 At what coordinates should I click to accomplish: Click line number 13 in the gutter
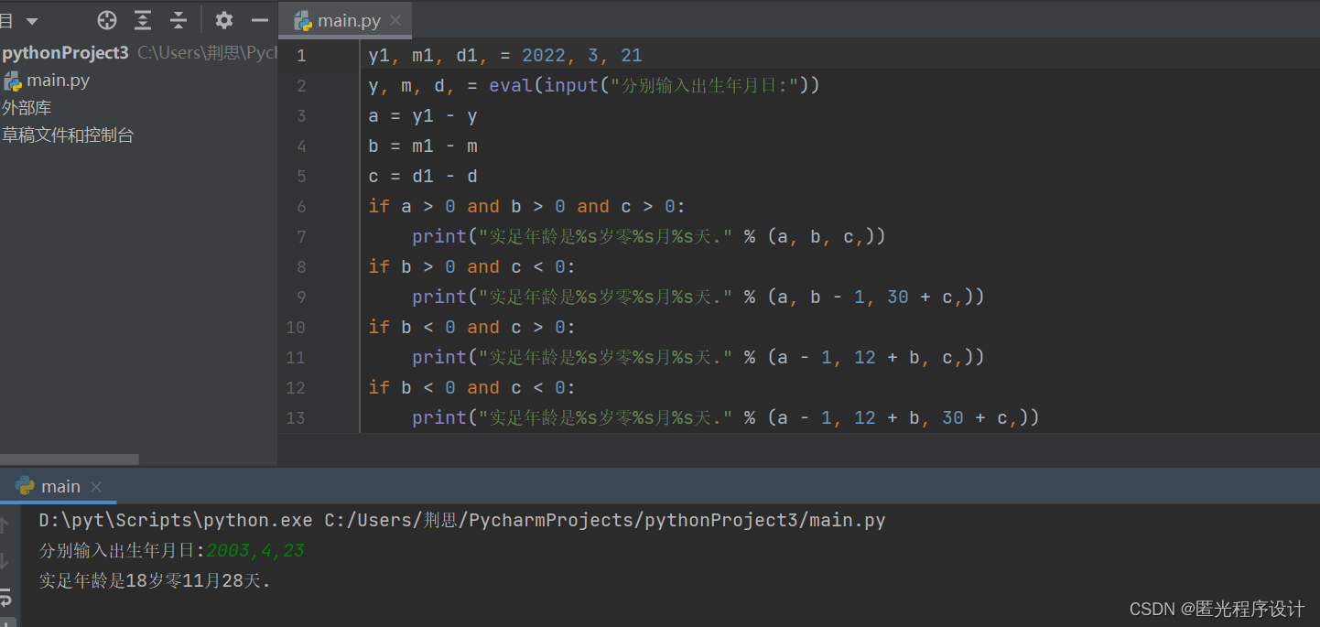(x=296, y=418)
